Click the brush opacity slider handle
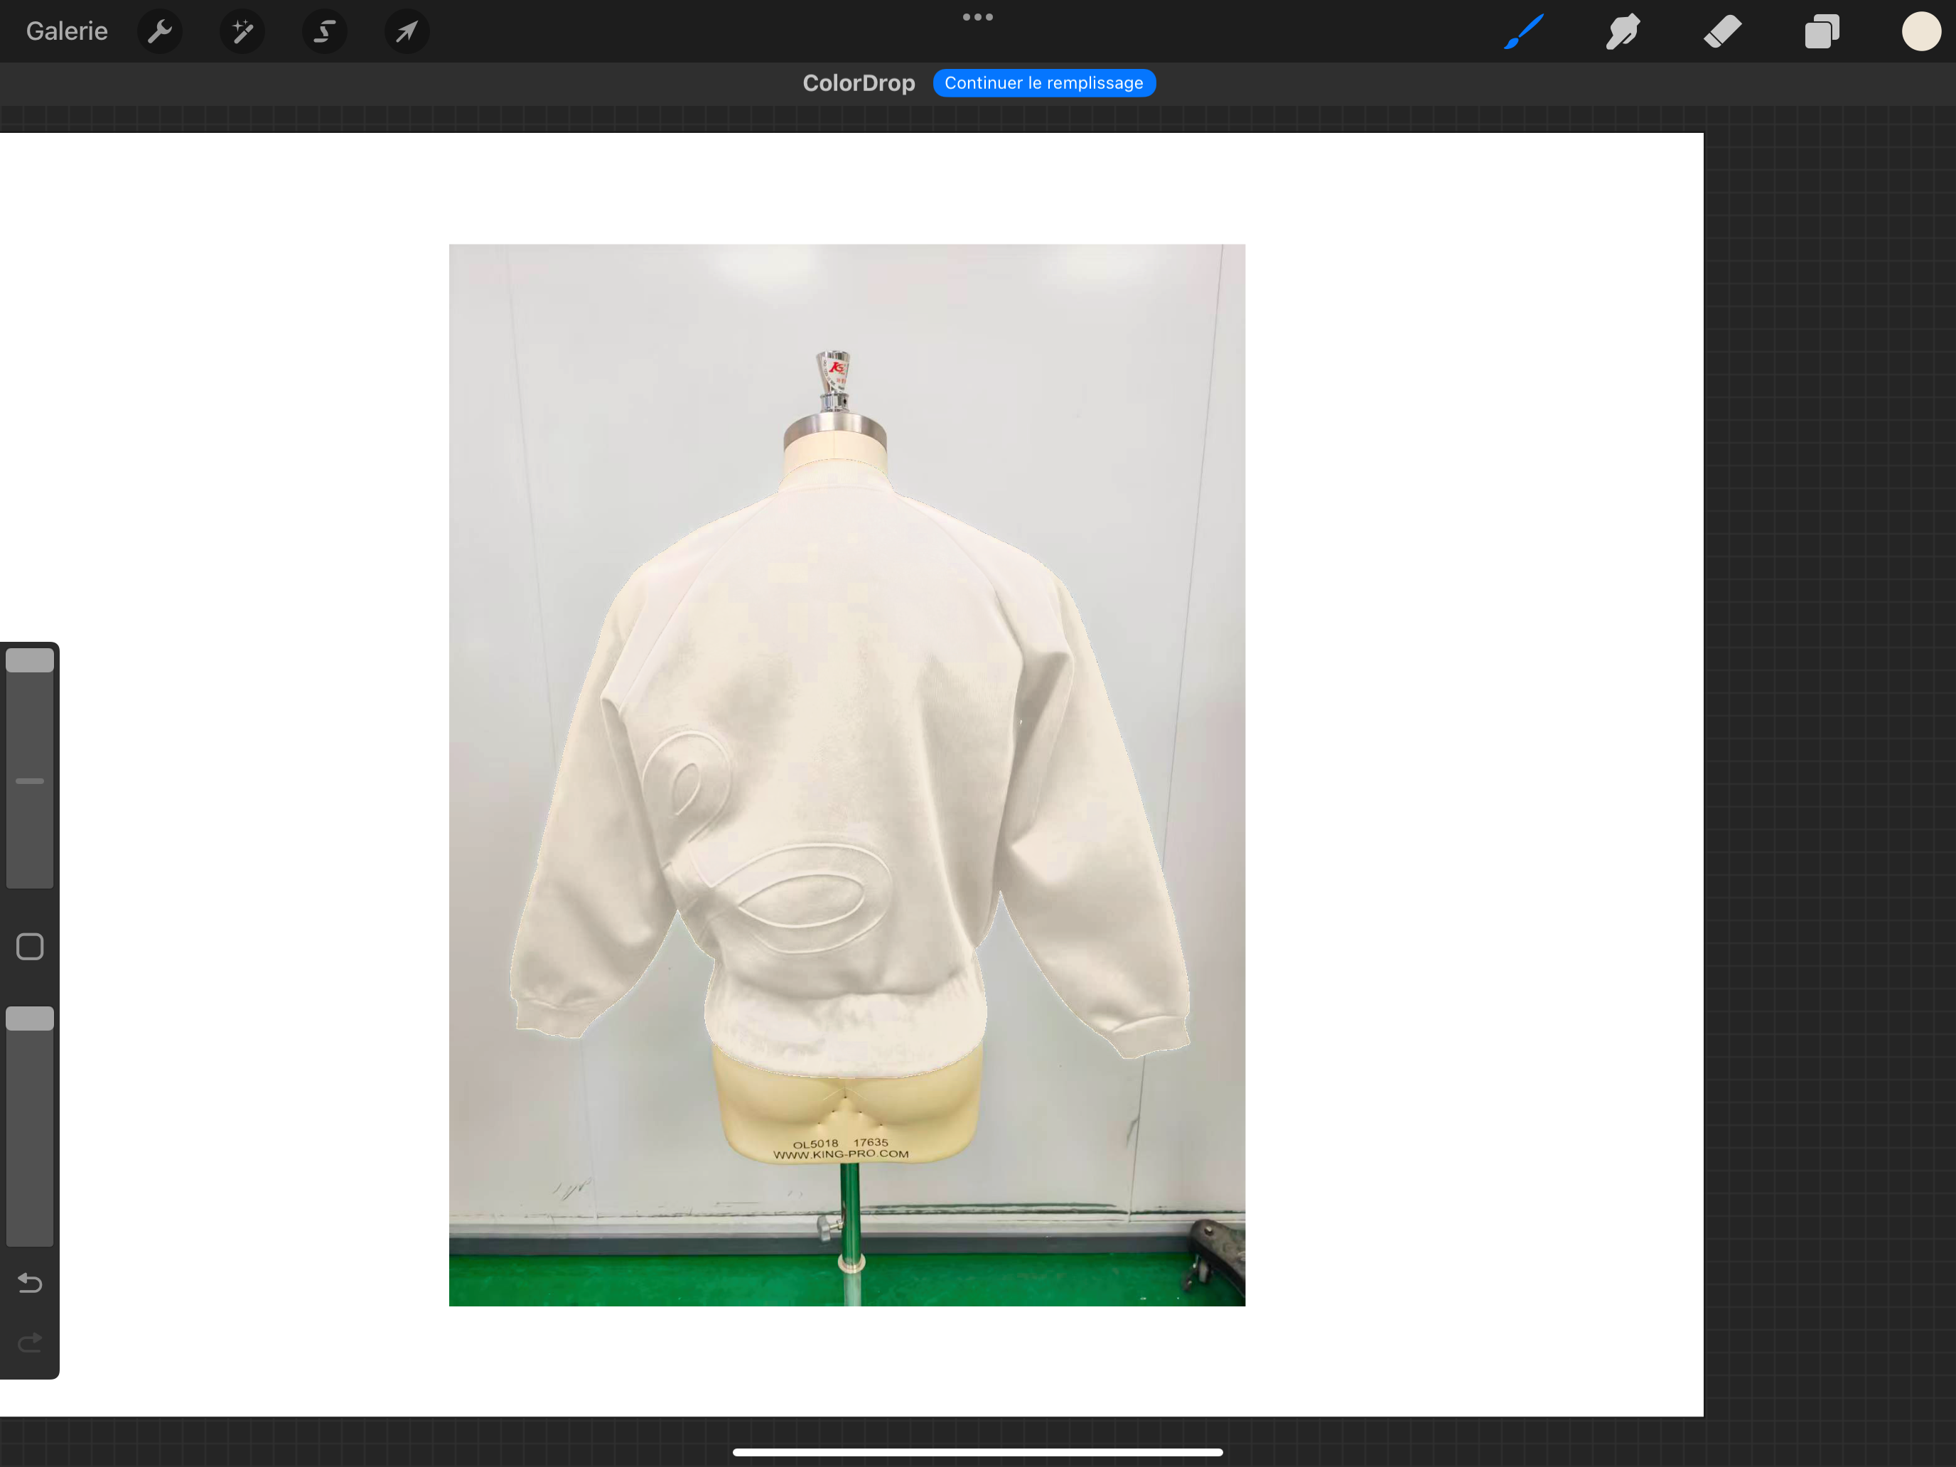 [30, 1019]
